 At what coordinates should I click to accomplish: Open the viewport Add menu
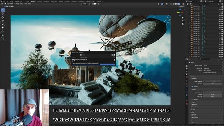click(26, 4)
